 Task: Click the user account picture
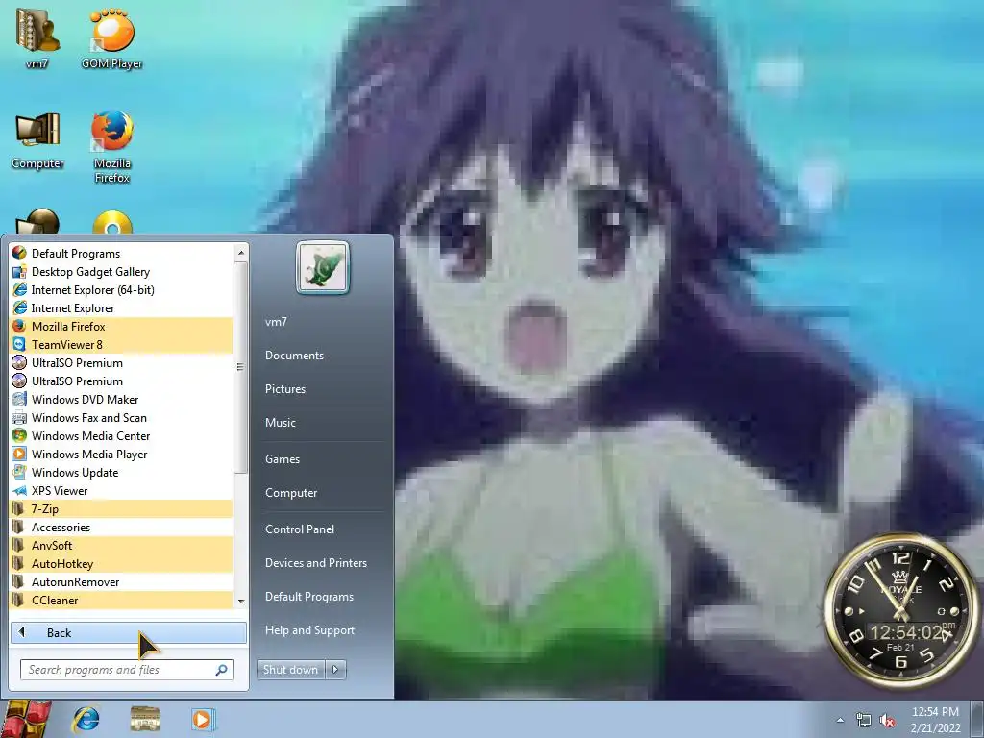[x=323, y=267]
